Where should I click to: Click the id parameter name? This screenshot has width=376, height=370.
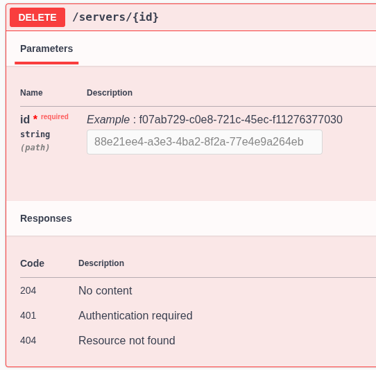(25, 119)
